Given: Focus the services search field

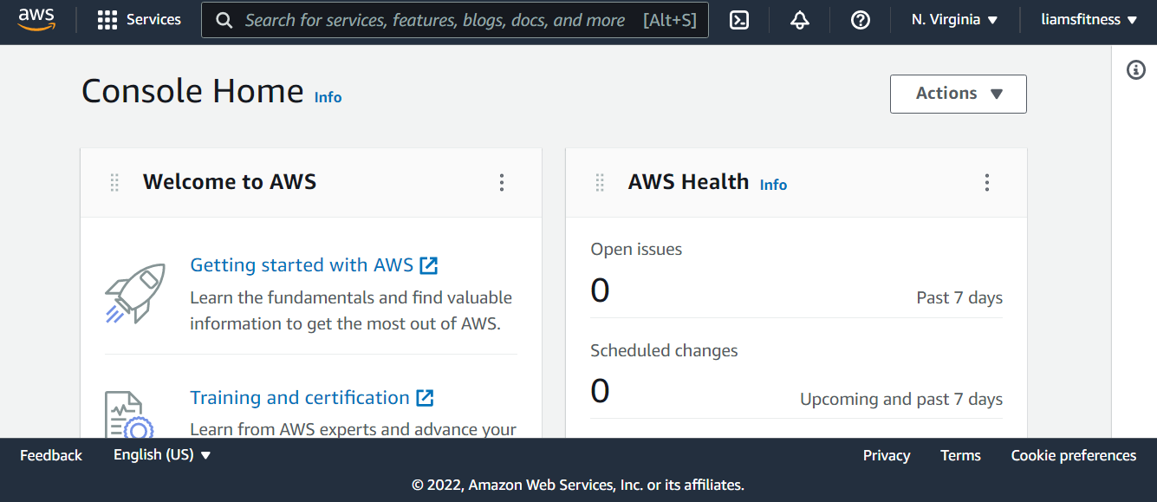Looking at the screenshot, I should click(x=433, y=20).
